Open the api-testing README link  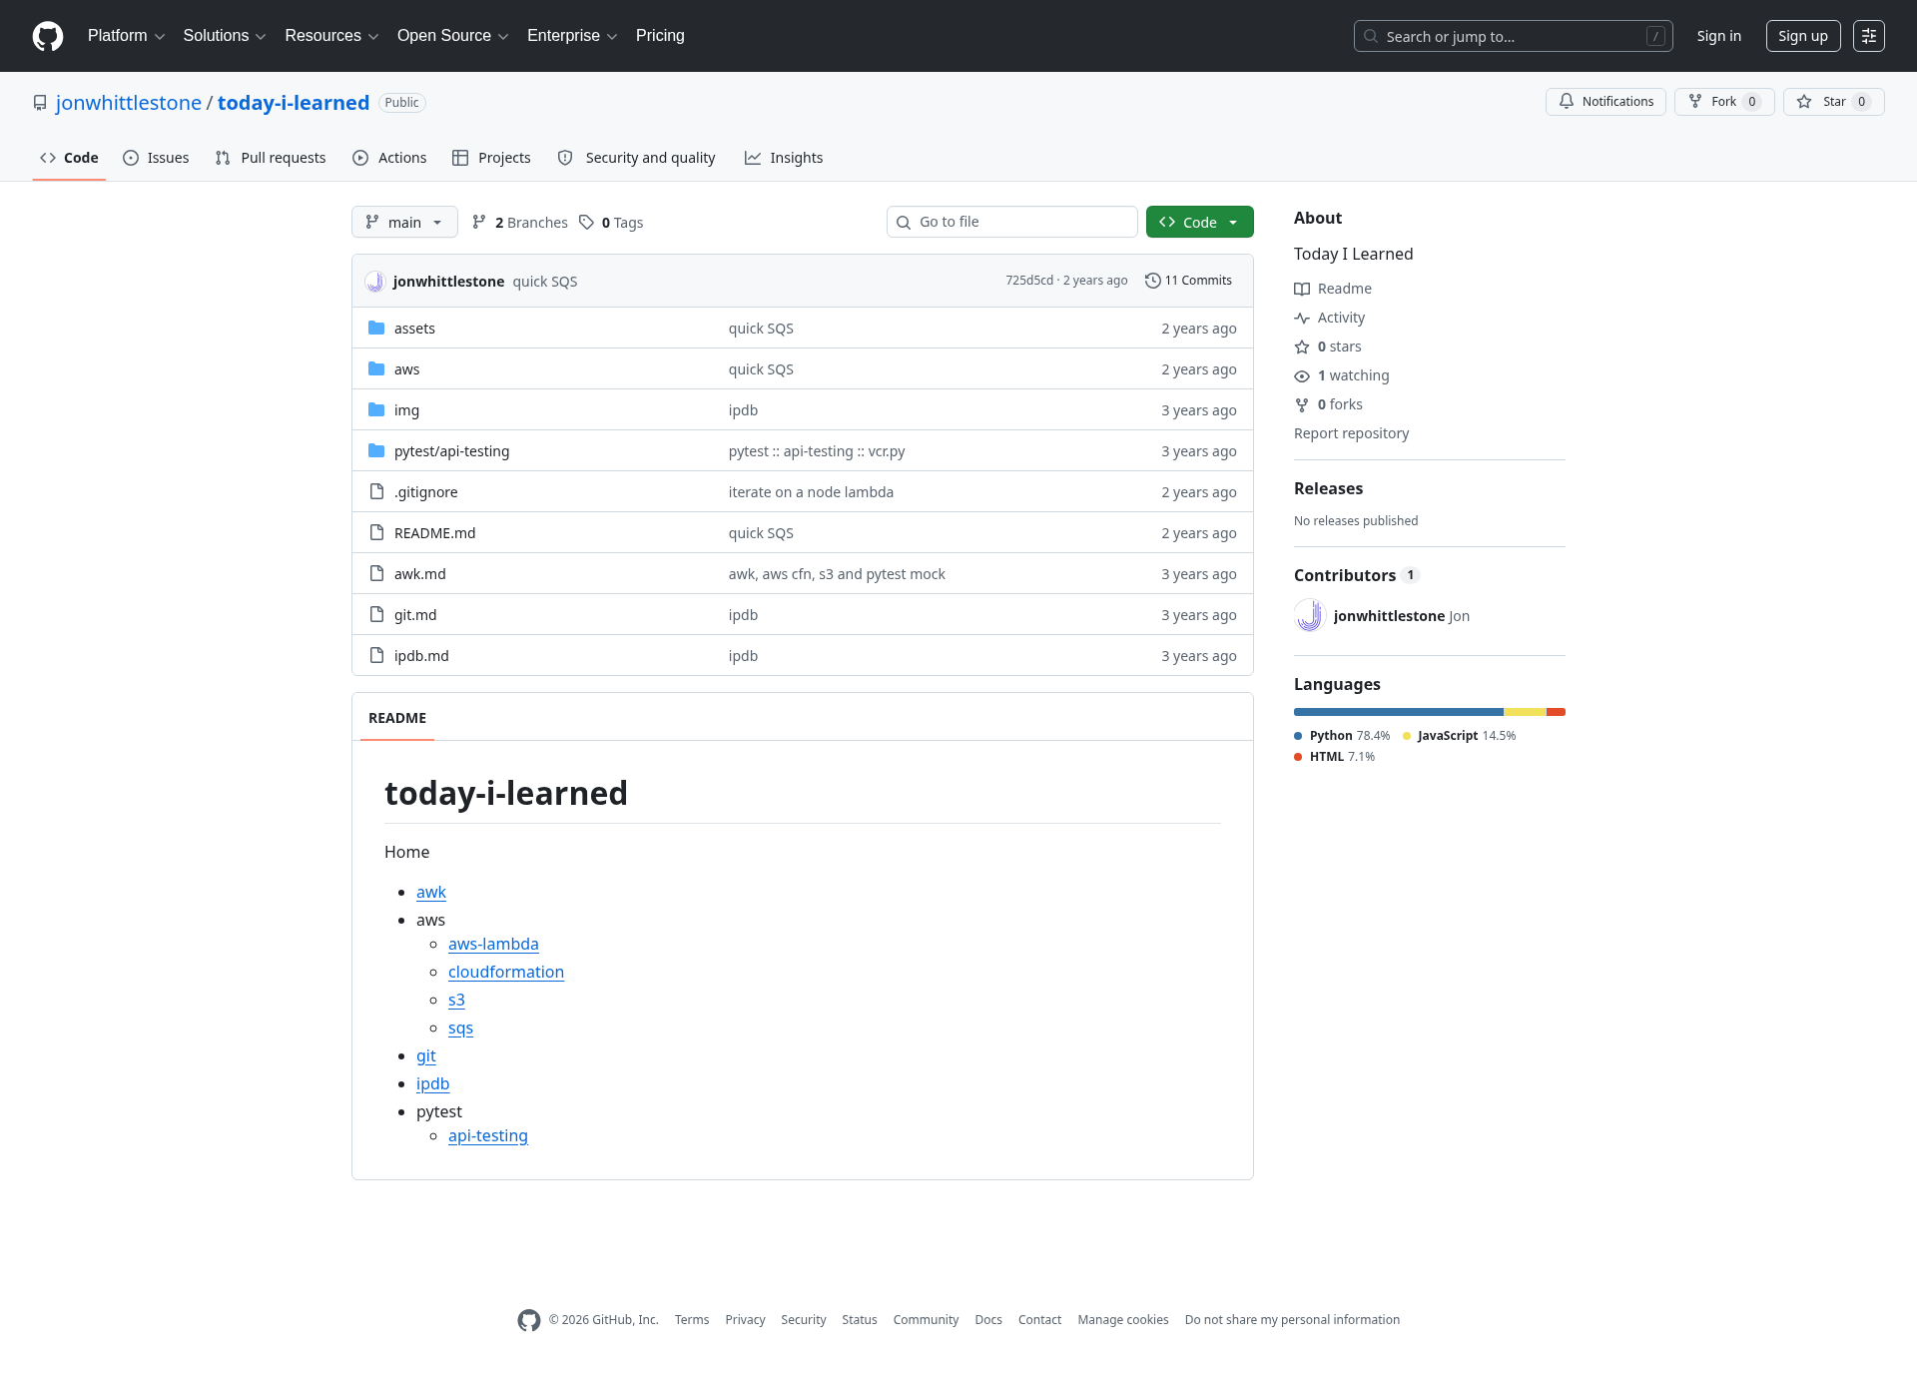pyautogui.click(x=488, y=1135)
